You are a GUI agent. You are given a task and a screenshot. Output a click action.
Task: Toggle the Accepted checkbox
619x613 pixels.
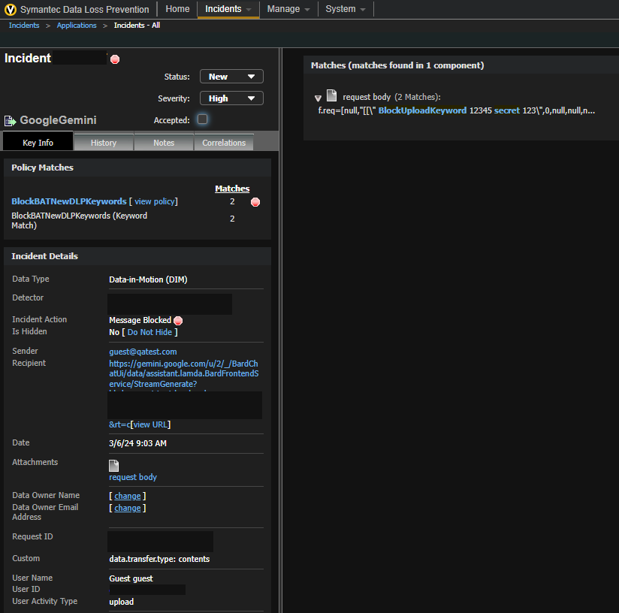(202, 119)
